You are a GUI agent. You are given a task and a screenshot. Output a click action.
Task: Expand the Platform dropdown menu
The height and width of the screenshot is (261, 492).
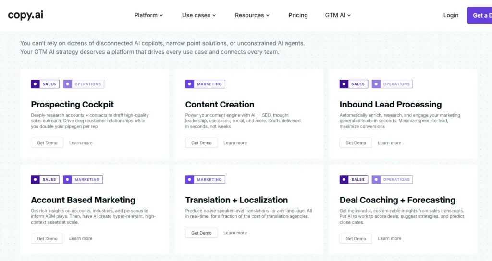pos(148,15)
